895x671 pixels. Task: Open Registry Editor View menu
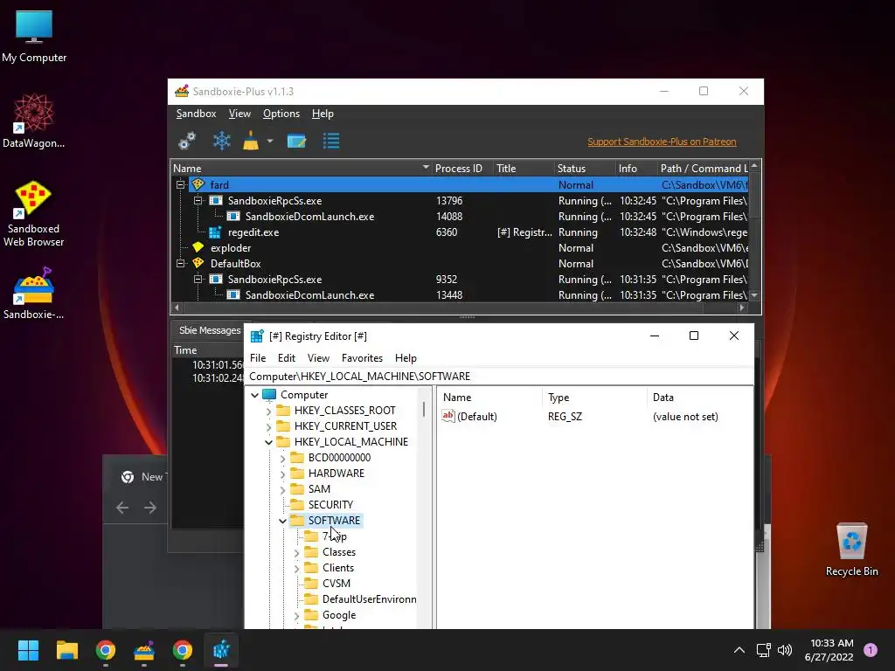pyautogui.click(x=318, y=357)
